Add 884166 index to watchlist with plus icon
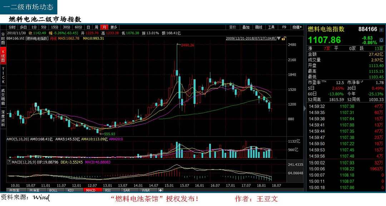The height and width of the screenshot is (206, 386). point(381,30)
